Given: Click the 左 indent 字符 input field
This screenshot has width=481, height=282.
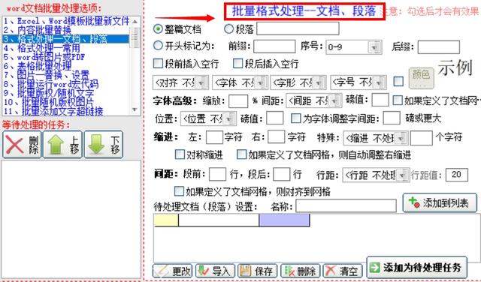Looking at the screenshot, I should (x=214, y=137).
